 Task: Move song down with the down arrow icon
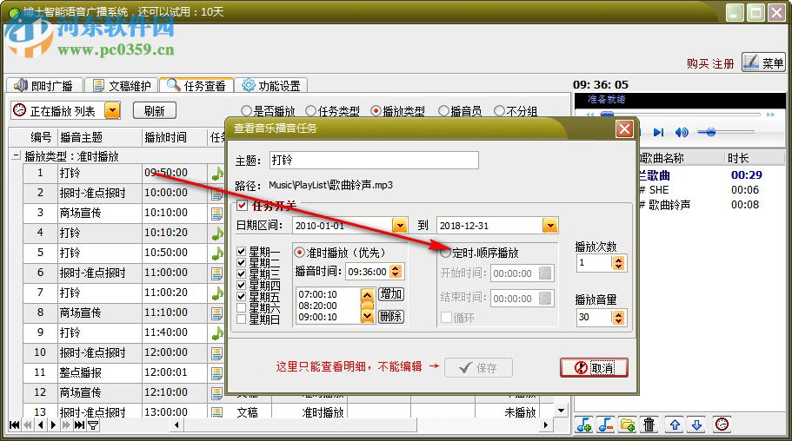pos(697,425)
